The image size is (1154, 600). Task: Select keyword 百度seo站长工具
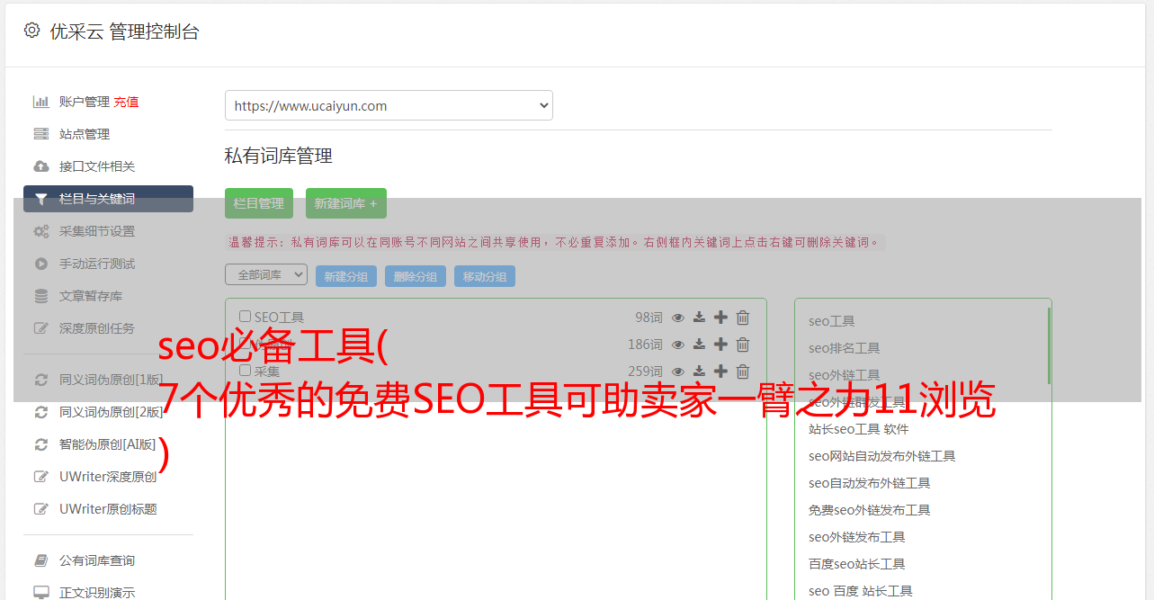[x=857, y=564]
